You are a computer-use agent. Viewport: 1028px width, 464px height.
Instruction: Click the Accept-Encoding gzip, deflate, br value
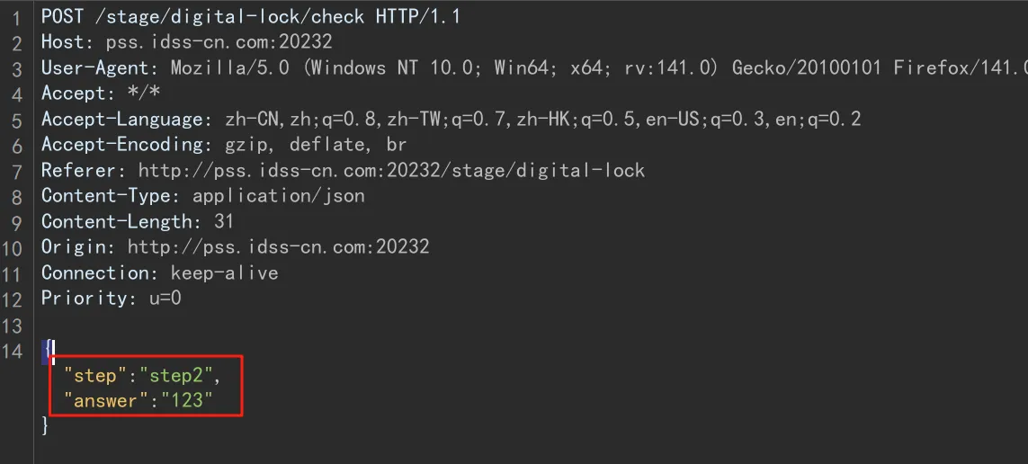(310, 144)
